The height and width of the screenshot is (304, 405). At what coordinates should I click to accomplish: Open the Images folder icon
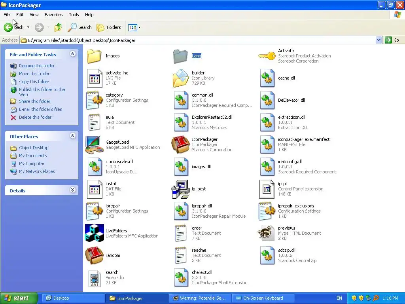click(x=94, y=56)
